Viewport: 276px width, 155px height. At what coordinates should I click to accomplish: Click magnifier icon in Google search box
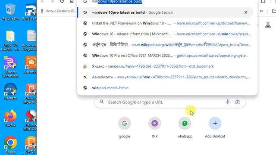coord(102,102)
